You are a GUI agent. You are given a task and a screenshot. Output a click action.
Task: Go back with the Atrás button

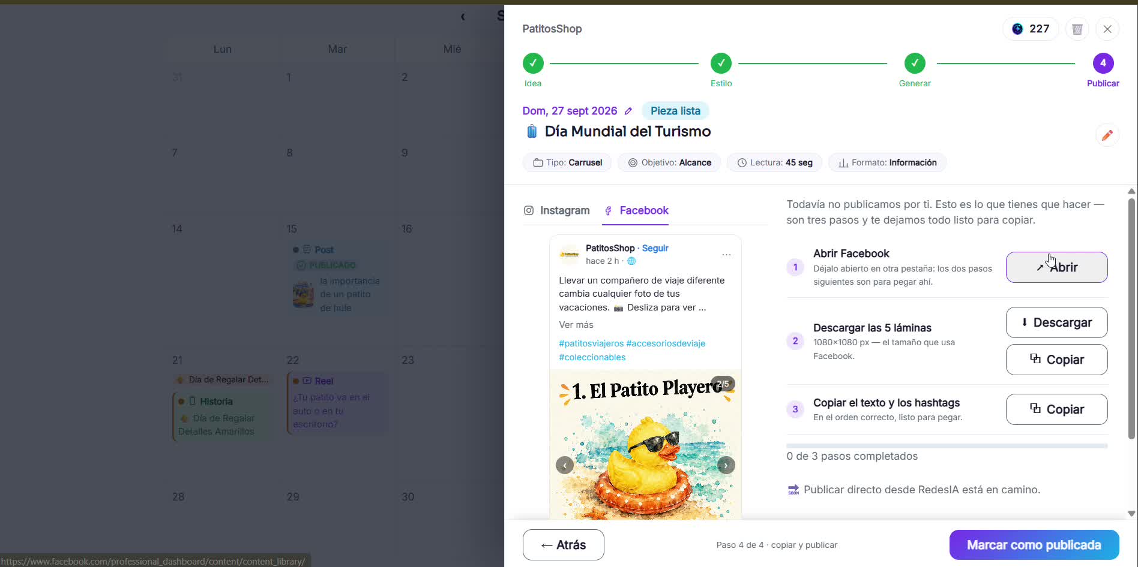pos(564,545)
